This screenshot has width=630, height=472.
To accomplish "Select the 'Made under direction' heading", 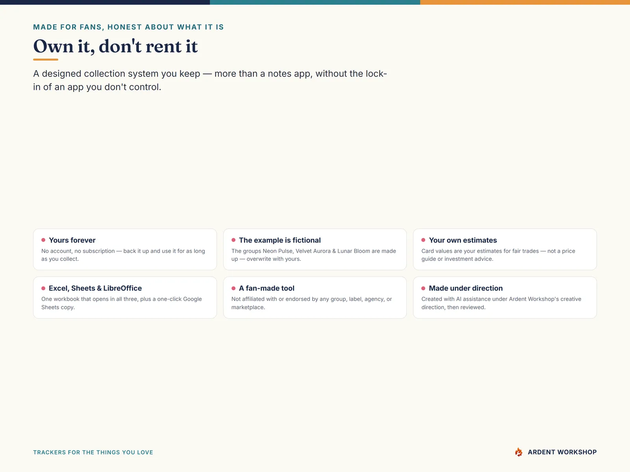I will (x=466, y=288).
